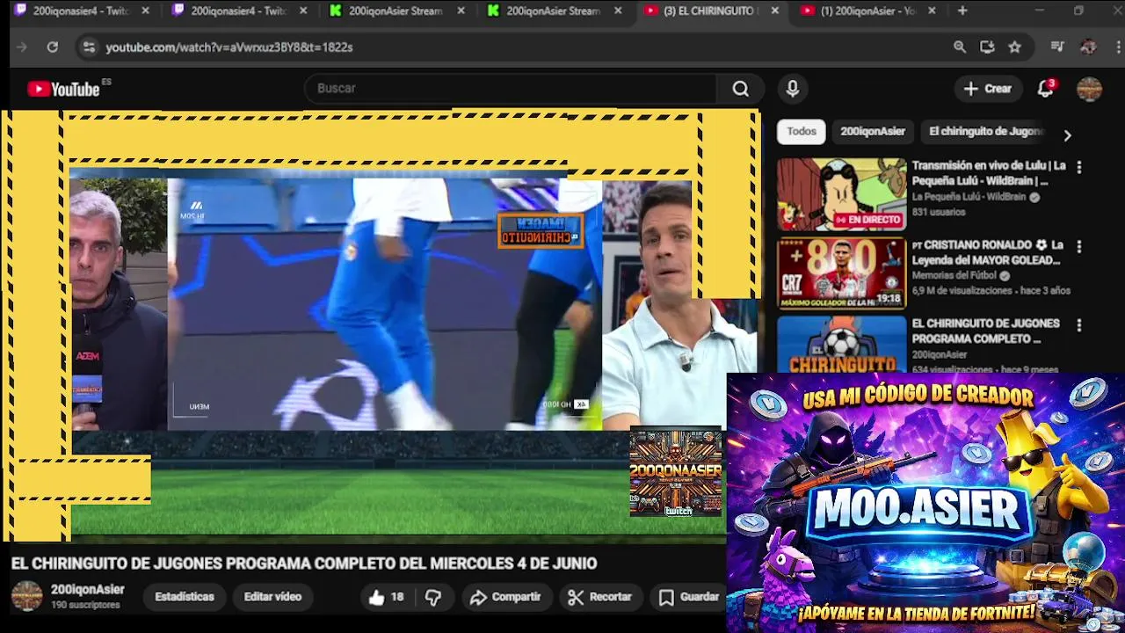Switch to (3) EL CHIRINGUITO tab
This screenshot has height=633, width=1125.
(x=712, y=11)
